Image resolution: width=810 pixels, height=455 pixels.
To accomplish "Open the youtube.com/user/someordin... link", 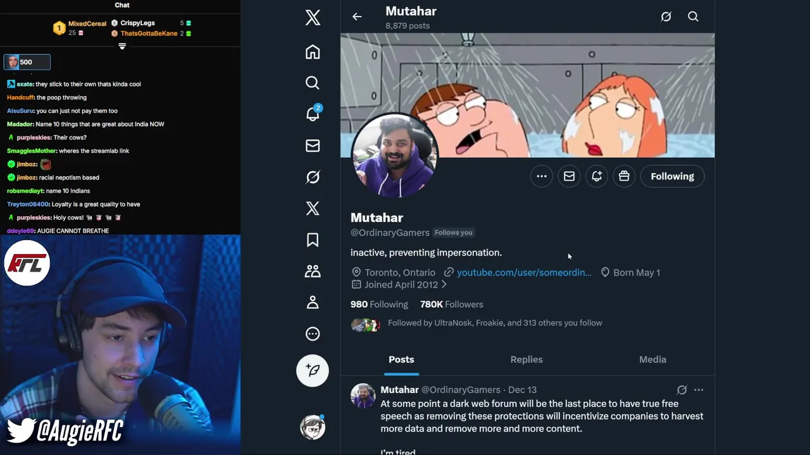I will point(524,272).
